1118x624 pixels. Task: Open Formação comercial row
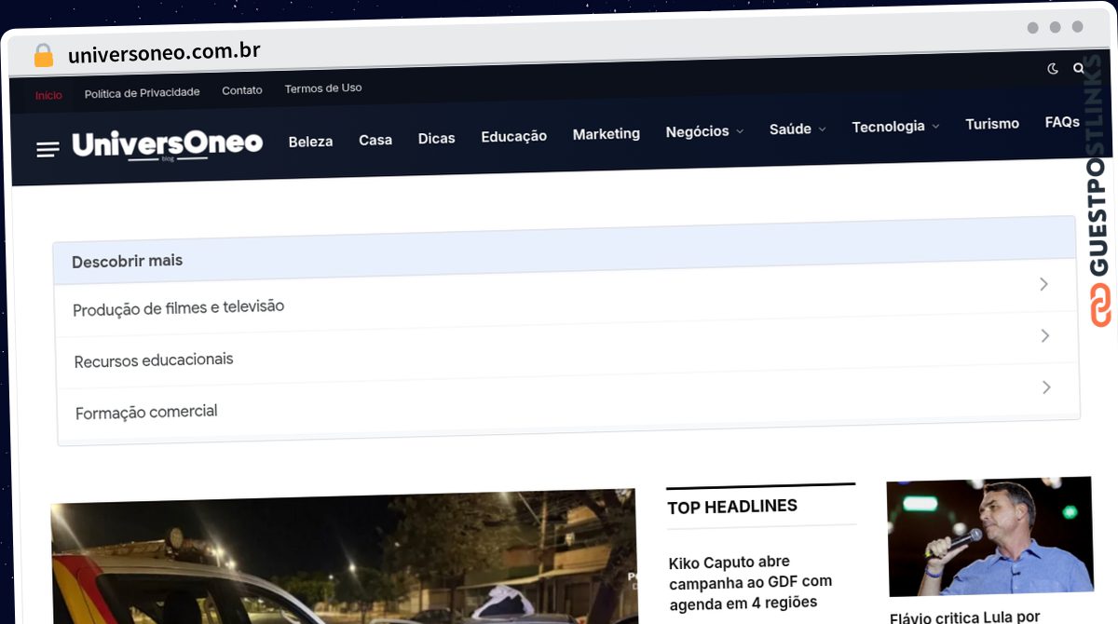568,400
